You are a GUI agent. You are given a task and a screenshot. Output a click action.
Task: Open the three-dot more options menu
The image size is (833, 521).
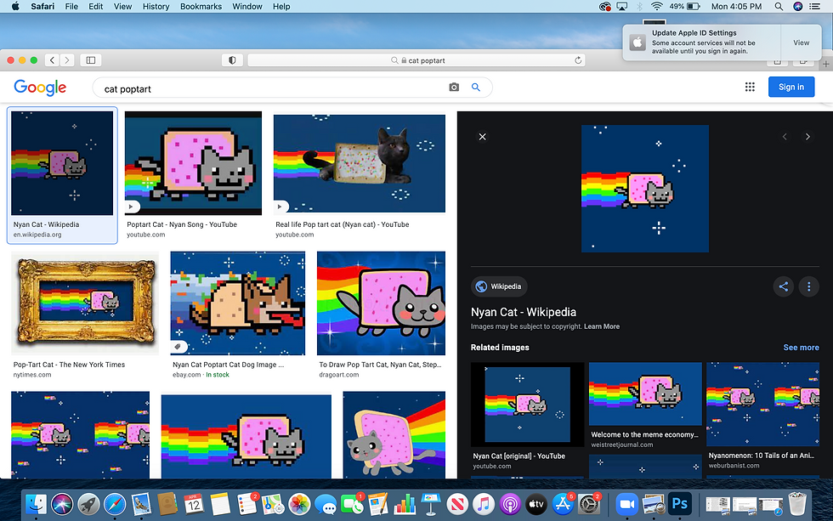(x=808, y=286)
